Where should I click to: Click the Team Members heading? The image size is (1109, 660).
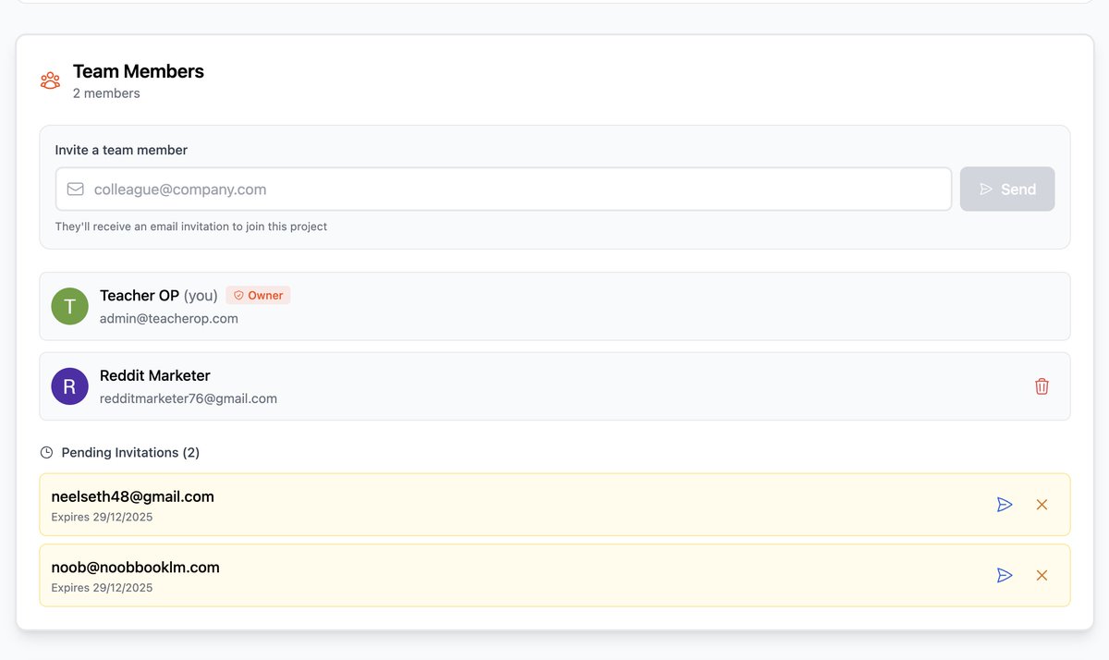pos(139,71)
